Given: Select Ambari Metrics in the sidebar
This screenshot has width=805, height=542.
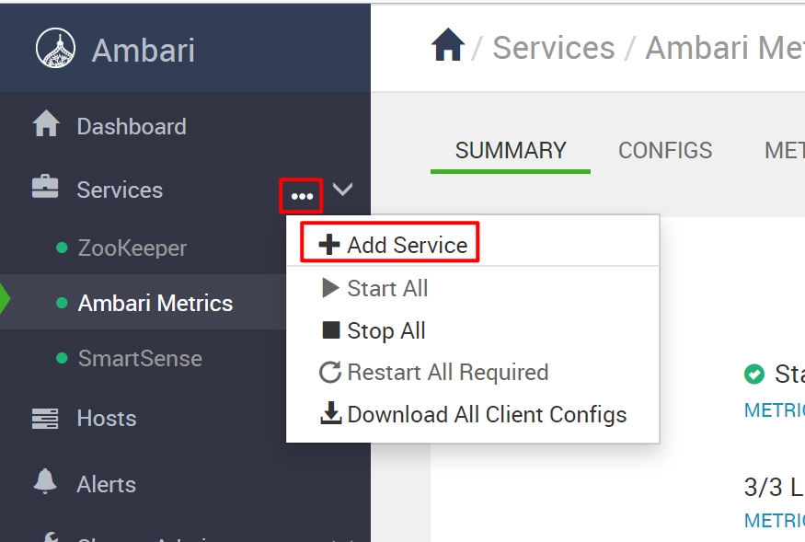Looking at the screenshot, I should click(155, 303).
